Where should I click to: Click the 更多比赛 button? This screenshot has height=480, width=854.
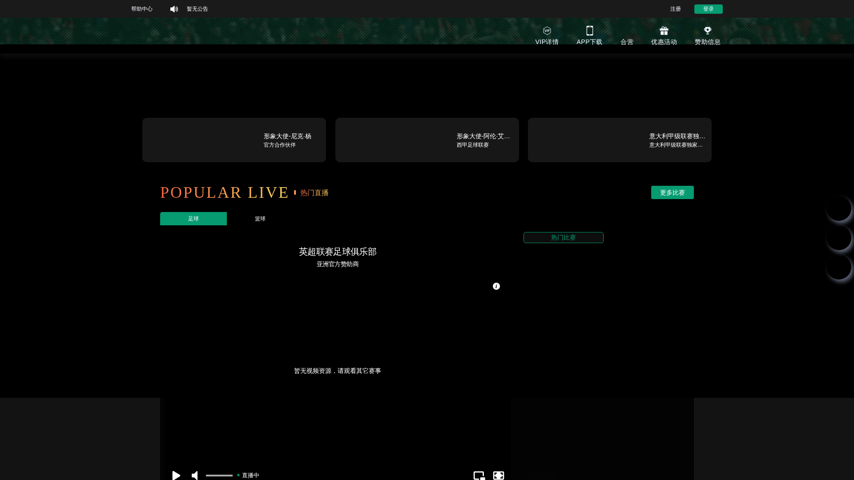672,192
